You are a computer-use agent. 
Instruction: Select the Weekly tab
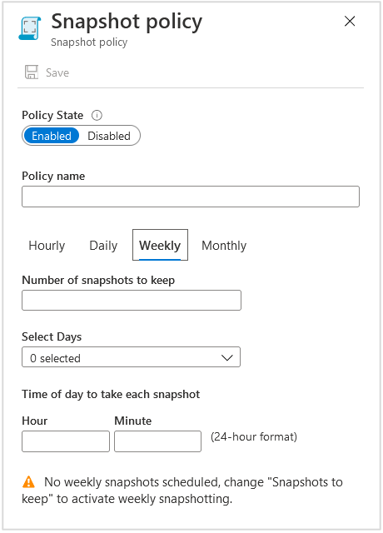(160, 245)
